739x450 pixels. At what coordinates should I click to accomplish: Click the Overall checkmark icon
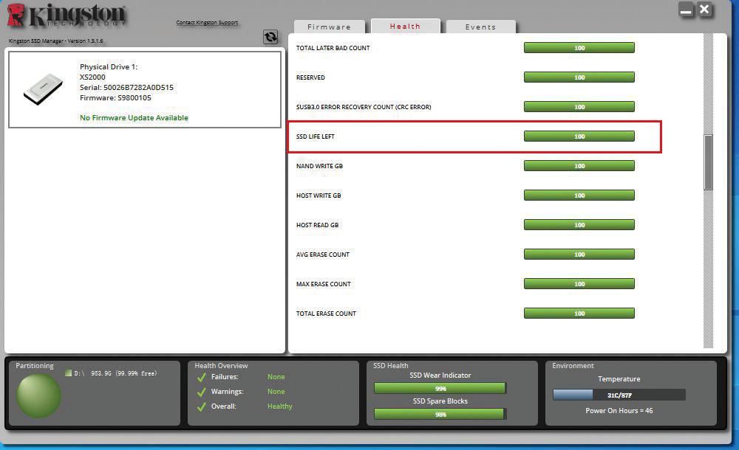(202, 406)
